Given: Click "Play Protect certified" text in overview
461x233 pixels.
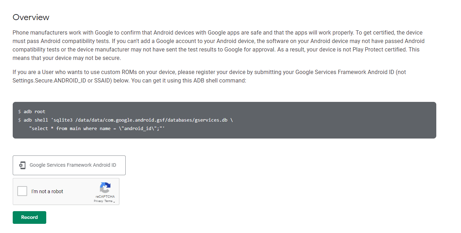Looking at the screenshot, I should click(x=380, y=49).
